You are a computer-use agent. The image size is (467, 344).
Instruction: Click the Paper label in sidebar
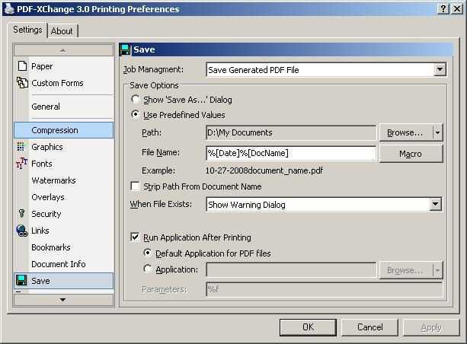(42, 66)
